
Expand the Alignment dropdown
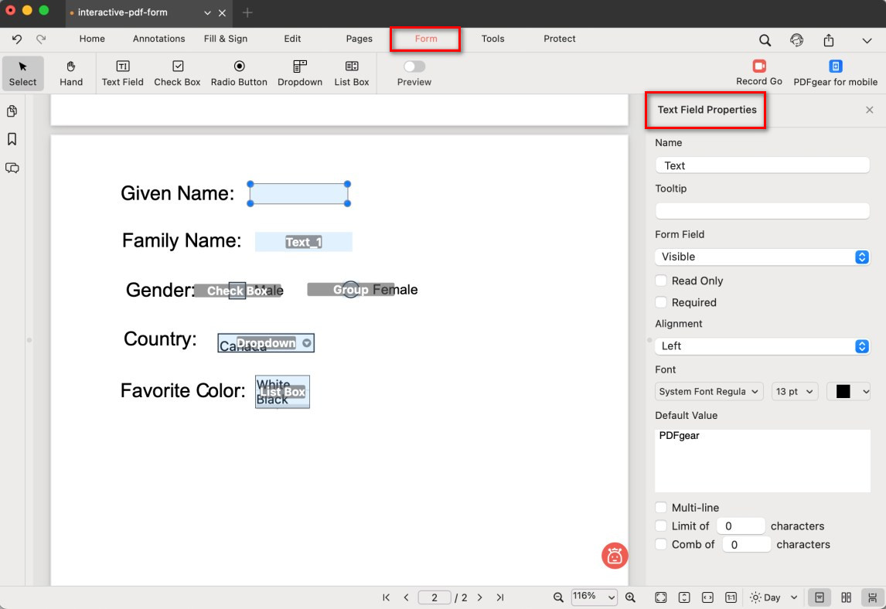762,346
